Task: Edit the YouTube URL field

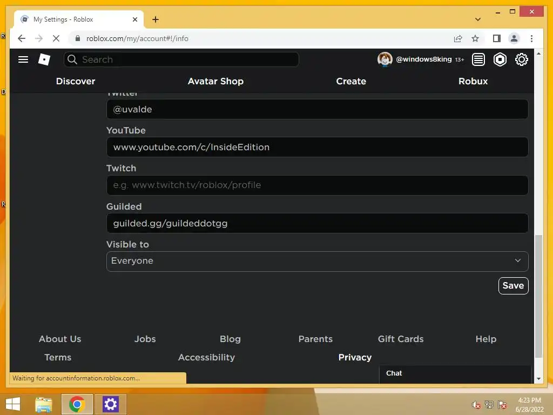Action: [x=317, y=147]
